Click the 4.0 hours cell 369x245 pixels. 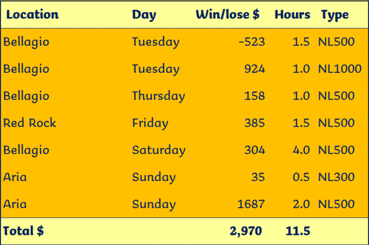[x=301, y=150]
